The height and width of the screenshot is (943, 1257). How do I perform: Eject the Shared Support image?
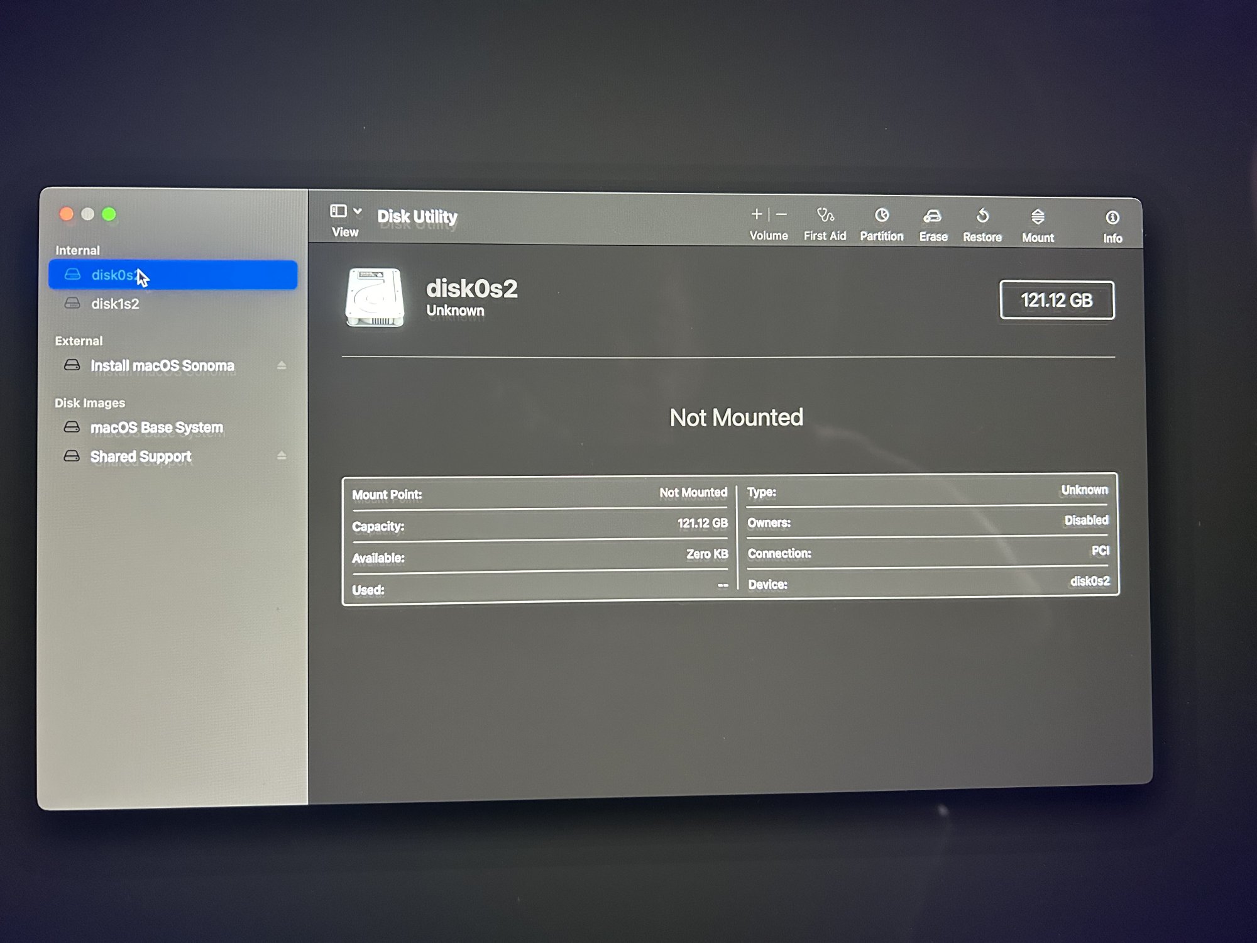click(x=282, y=455)
